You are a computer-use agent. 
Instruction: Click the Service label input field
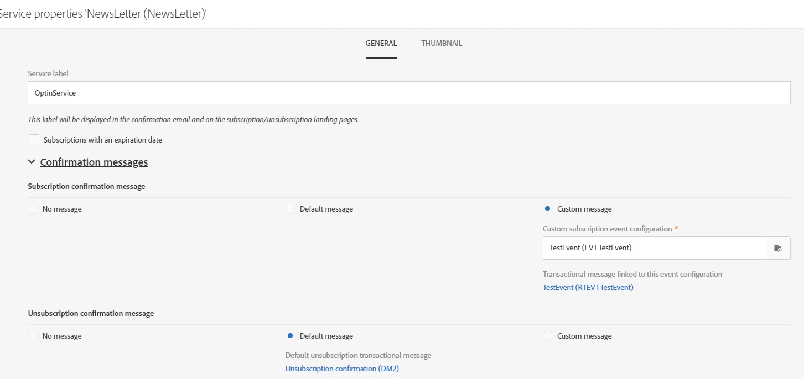[408, 93]
